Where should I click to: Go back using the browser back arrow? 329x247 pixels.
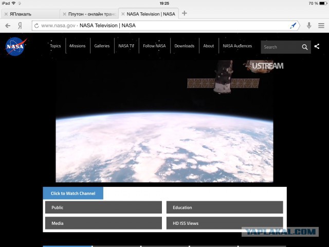point(8,26)
